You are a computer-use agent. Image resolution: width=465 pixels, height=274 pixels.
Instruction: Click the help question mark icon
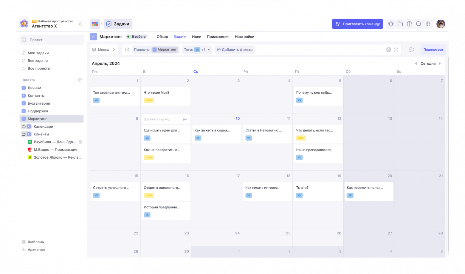coord(409,24)
